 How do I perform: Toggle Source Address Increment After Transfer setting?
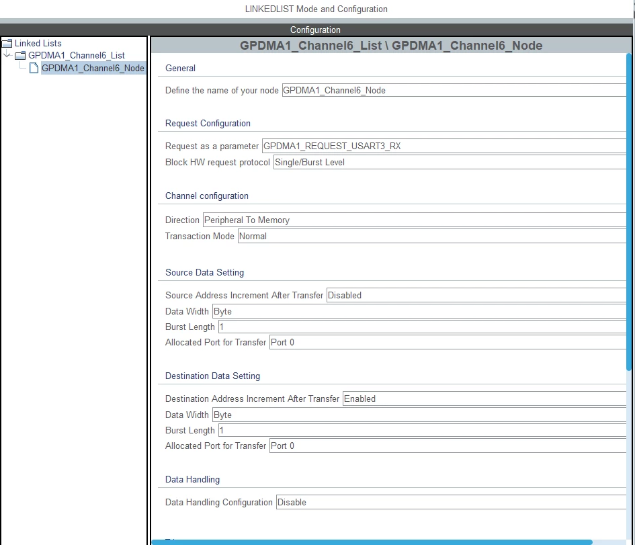pos(476,295)
